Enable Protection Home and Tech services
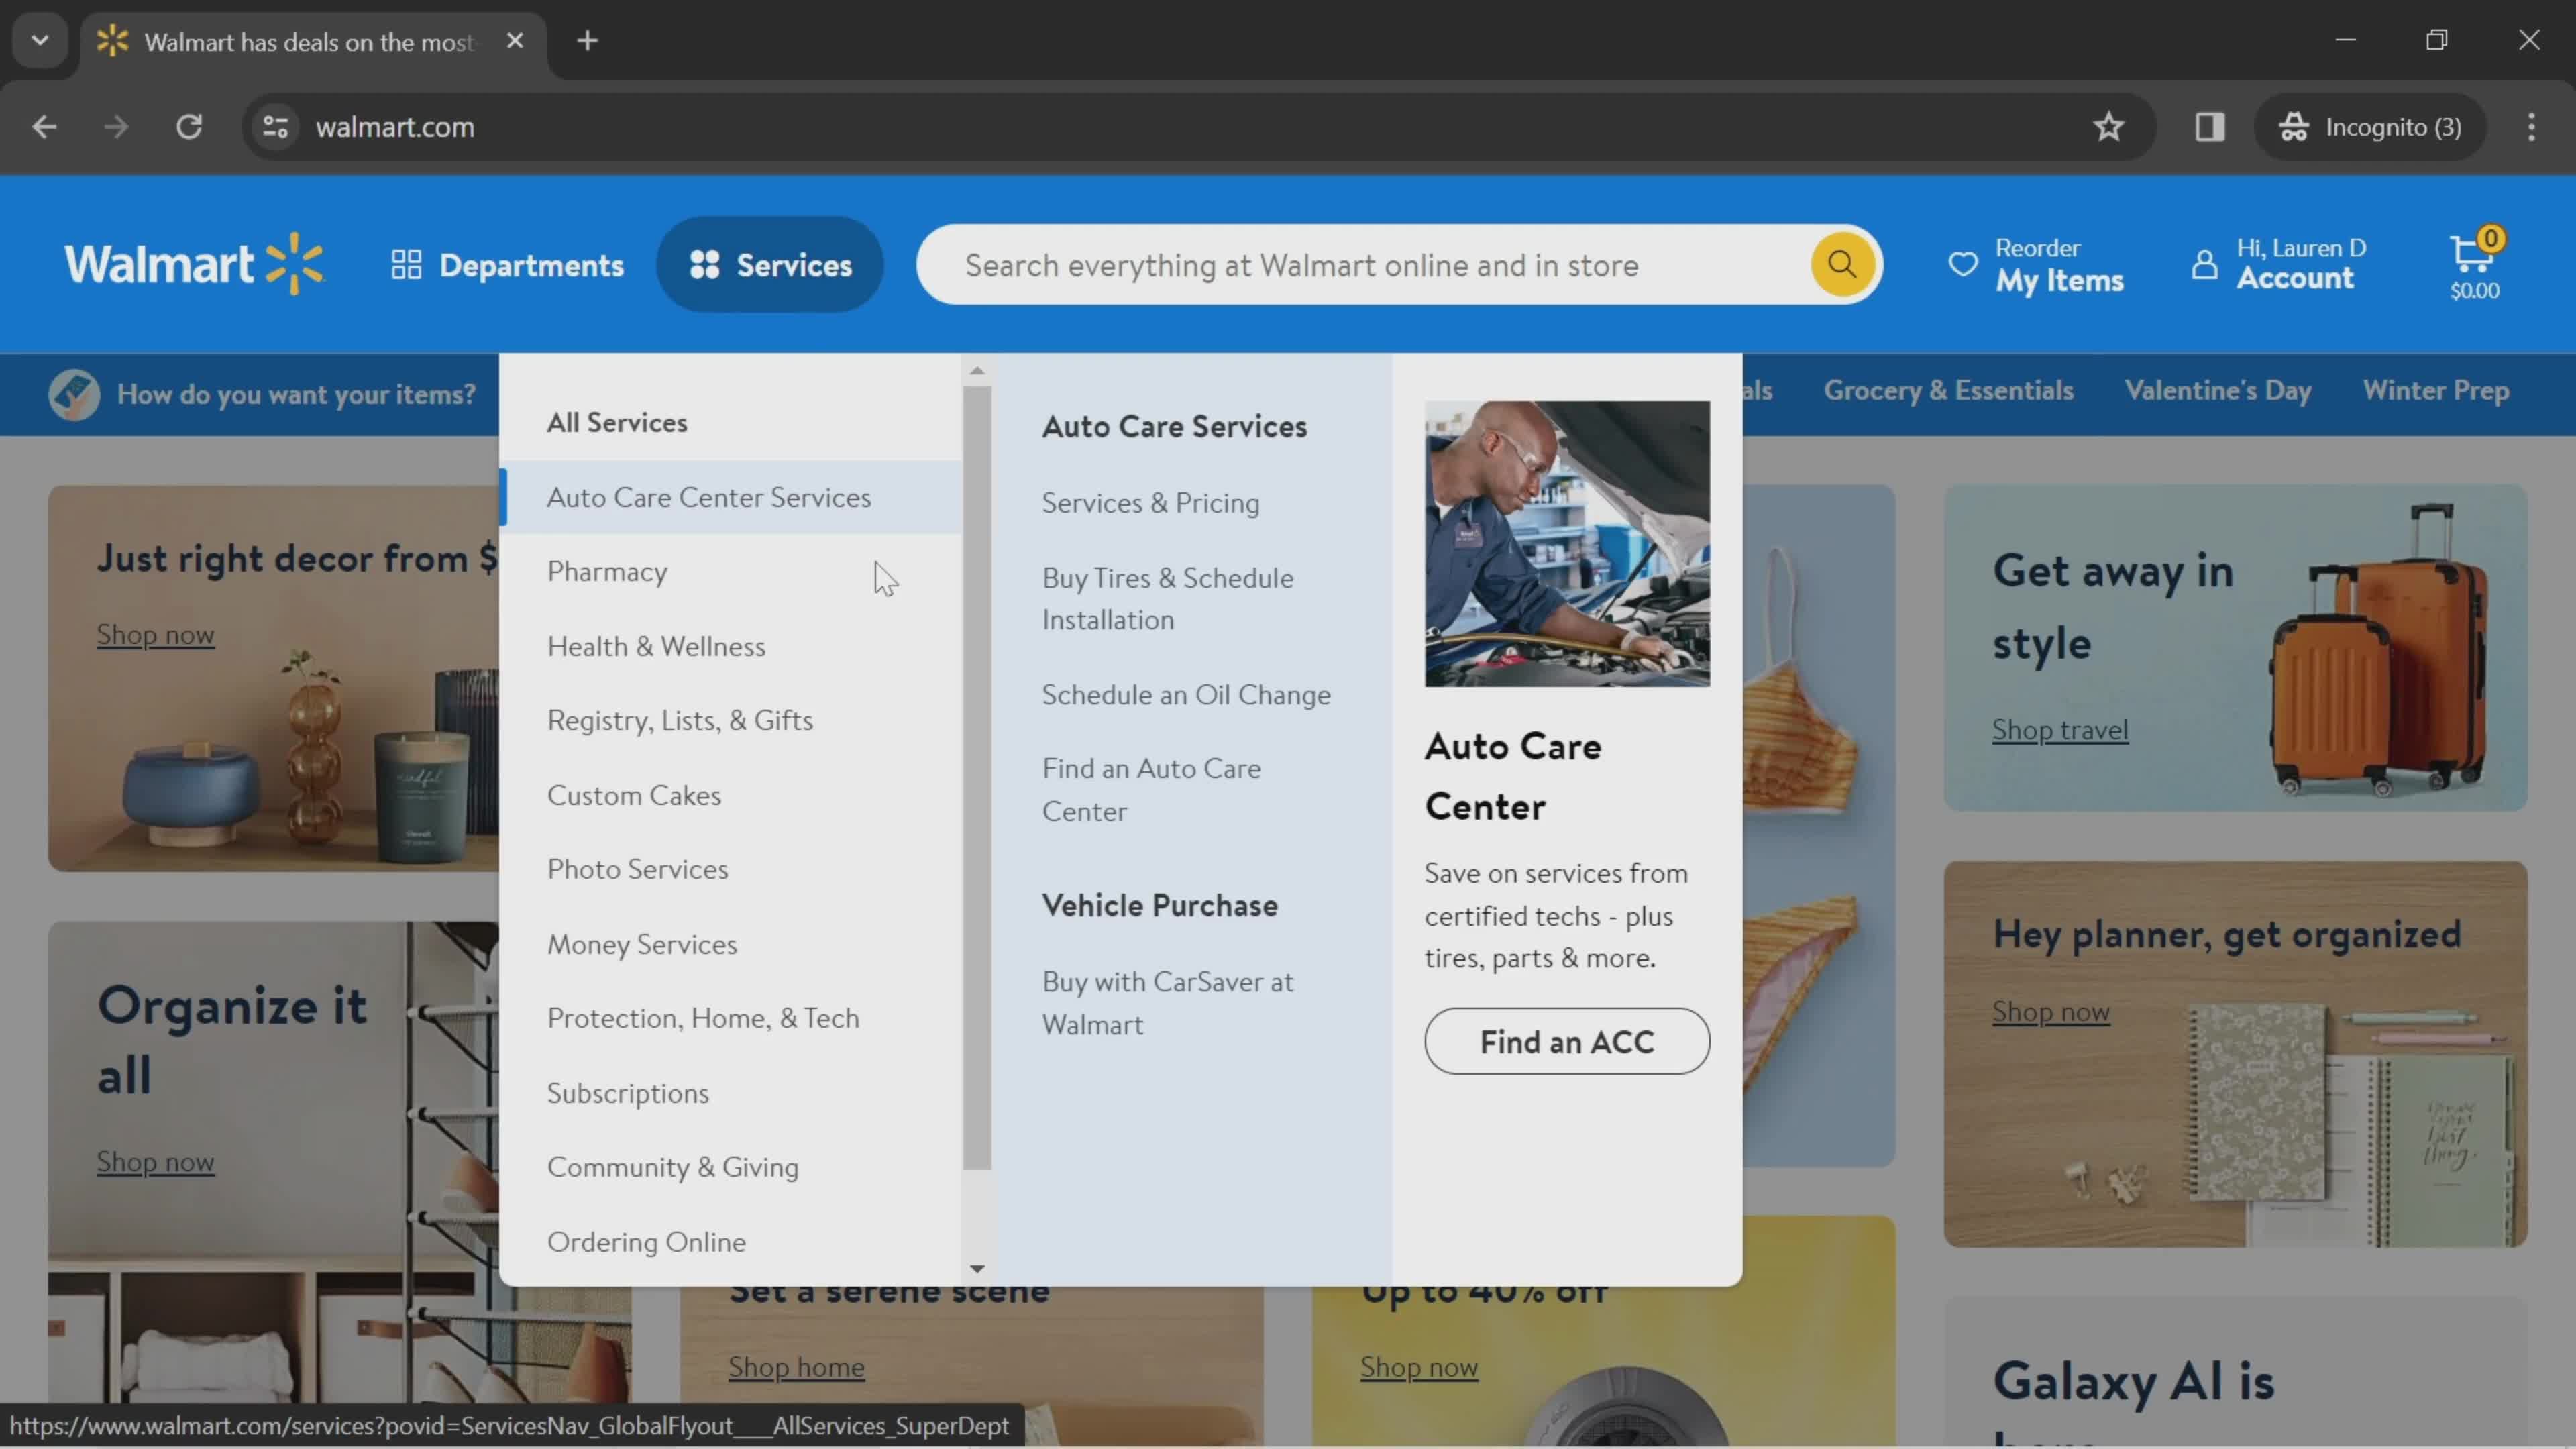The image size is (2576, 1449). tap(702, 1017)
